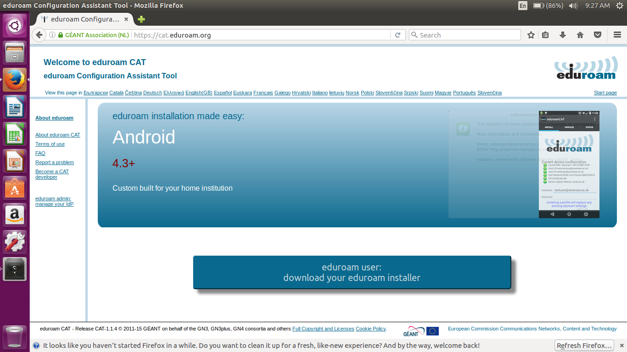The height and width of the screenshot is (352, 627).
Task: Open the sound volume indicator menu
Action: tap(573, 5)
